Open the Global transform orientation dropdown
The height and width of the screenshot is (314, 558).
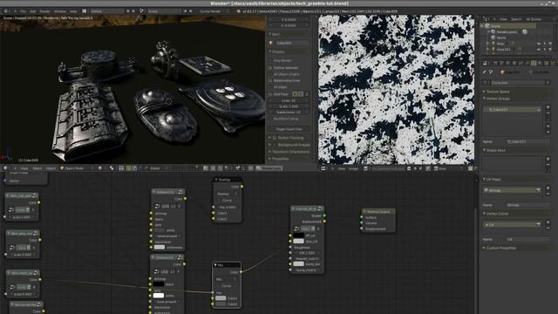(157, 168)
